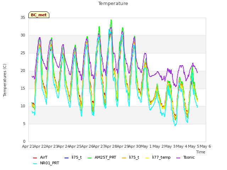Screen dimensions: 227x170
Task: Click the 10 y-axis tick label
Action: coord(23,106)
